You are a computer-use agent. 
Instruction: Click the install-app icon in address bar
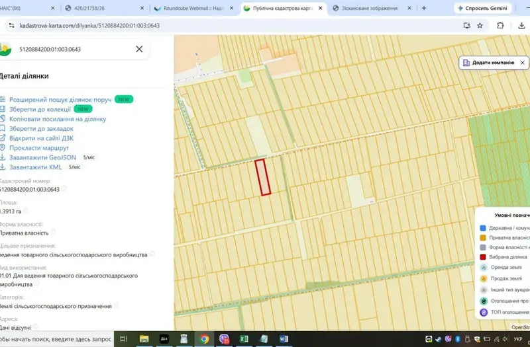pos(467,25)
